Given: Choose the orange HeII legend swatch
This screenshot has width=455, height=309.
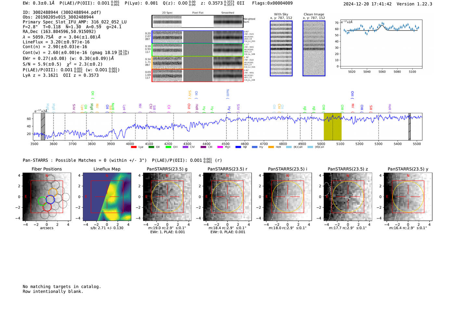Looking at the screenshot, I should click(x=271, y=147).
